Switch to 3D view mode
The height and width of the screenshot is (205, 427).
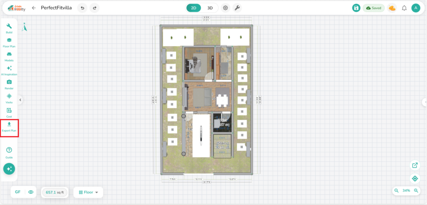[210, 8]
